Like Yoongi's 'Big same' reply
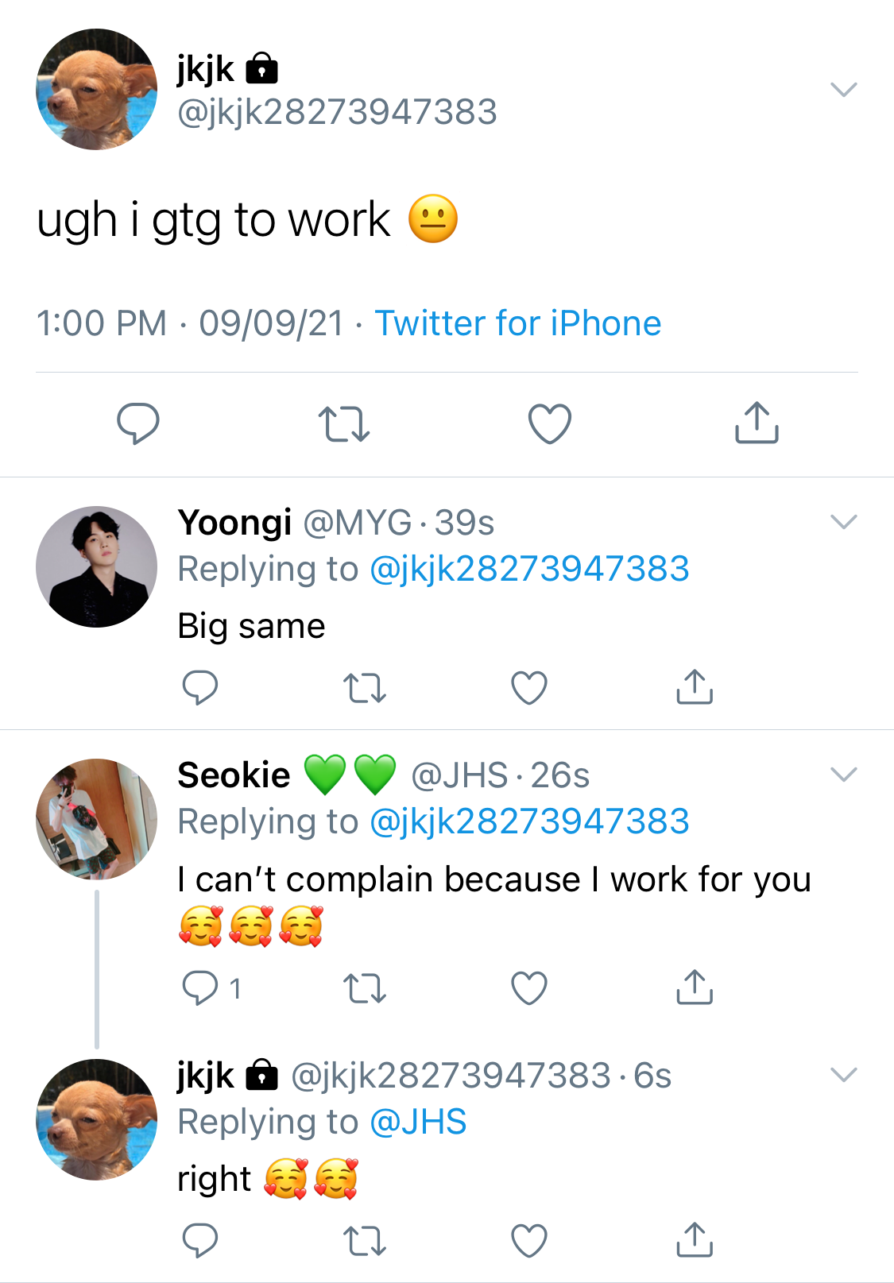 (x=529, y=688)
